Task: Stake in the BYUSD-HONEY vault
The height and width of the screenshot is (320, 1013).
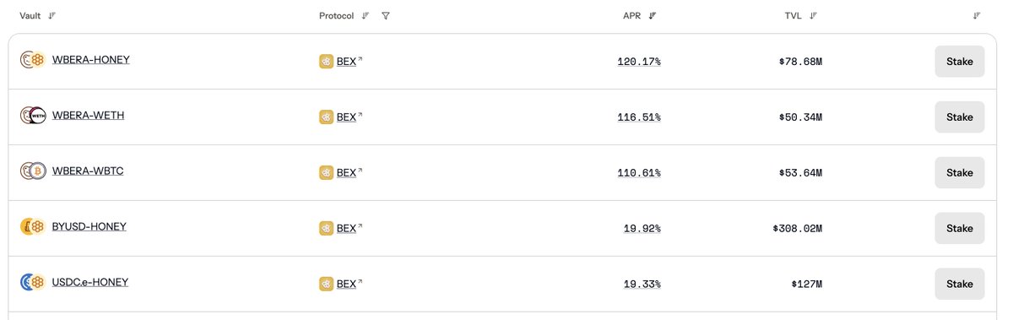Action: [x=960, y=229]
